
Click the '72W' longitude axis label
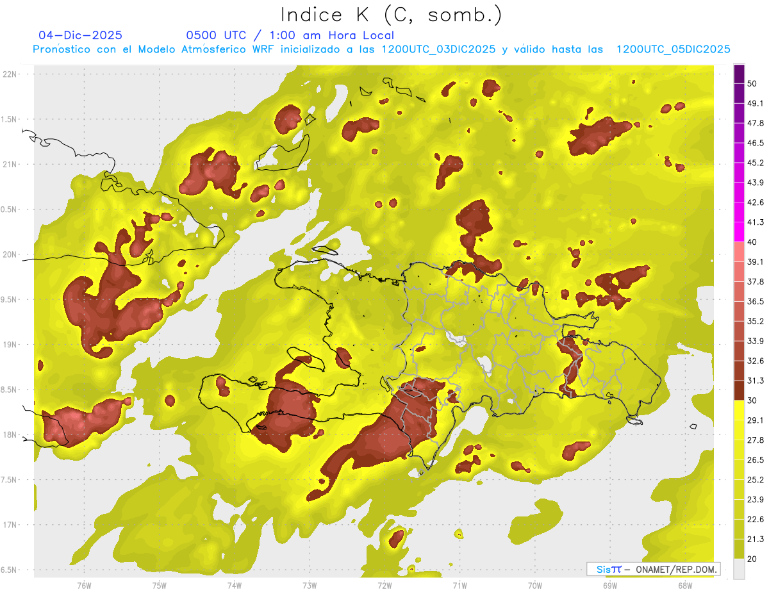pos(384,586)
